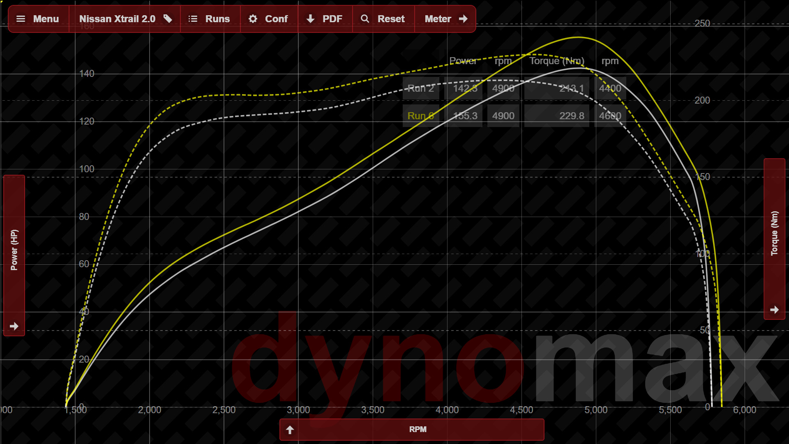Open the Runs list
789x444 pixels.
click(x=217, y=19)
